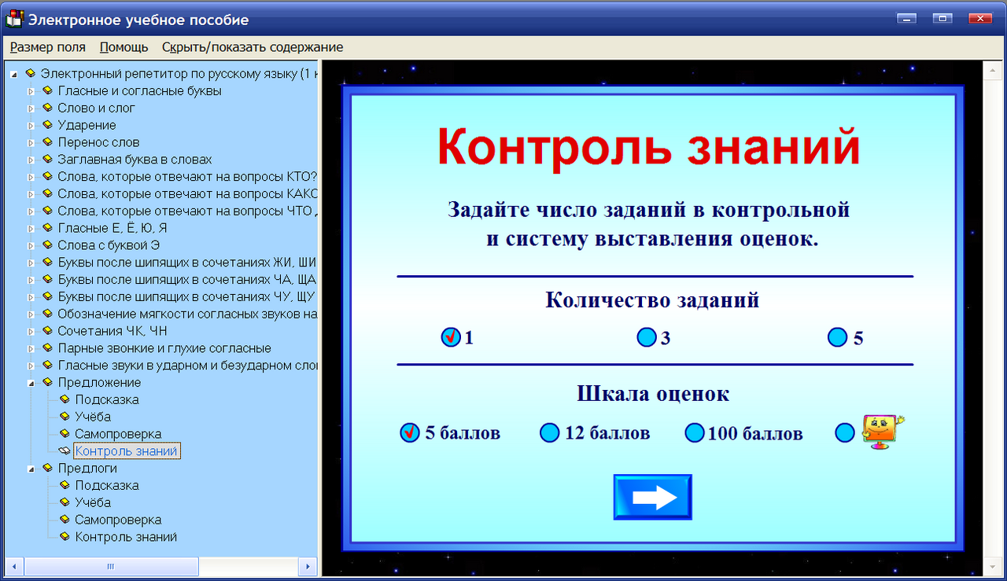Screen dimensions: 1007x581
Task: Click the blue arrow button to continue
Action: (652, 496)
